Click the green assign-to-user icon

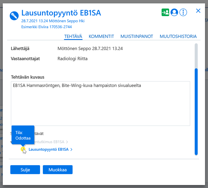pyautogui.click(x=165, y=12)
